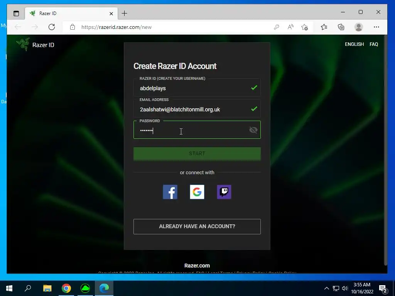Click the Razer ID header text
This screenshot has height=296, width=395.
(x=43, y=45)
